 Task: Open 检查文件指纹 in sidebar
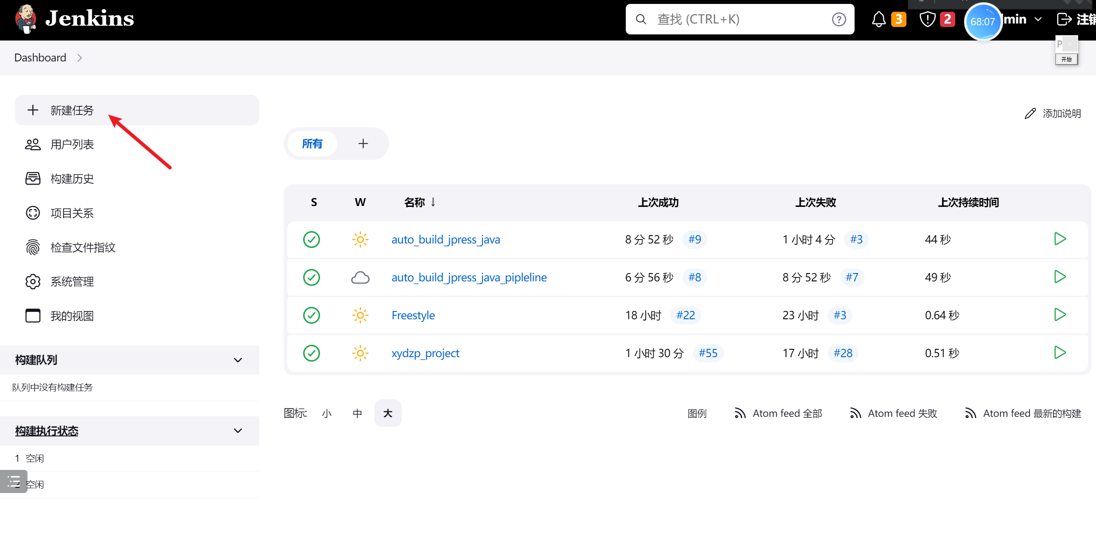[x=137, y=247]
